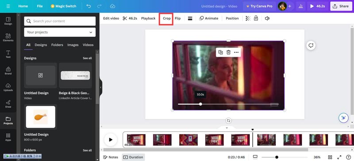Click the timeline horizontal scrollbar
The height and width of the screenshot is (161, 354).
point(206,149)
